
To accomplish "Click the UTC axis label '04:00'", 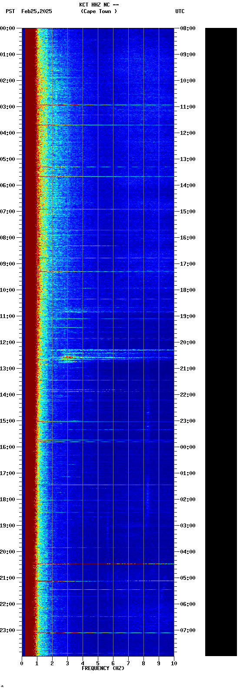I will [188, 552].
